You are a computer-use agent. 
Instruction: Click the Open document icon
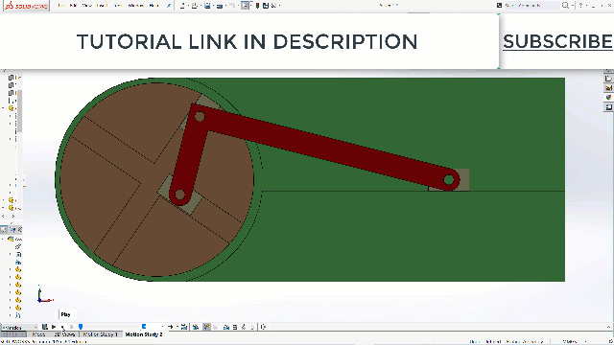point(194,6)
